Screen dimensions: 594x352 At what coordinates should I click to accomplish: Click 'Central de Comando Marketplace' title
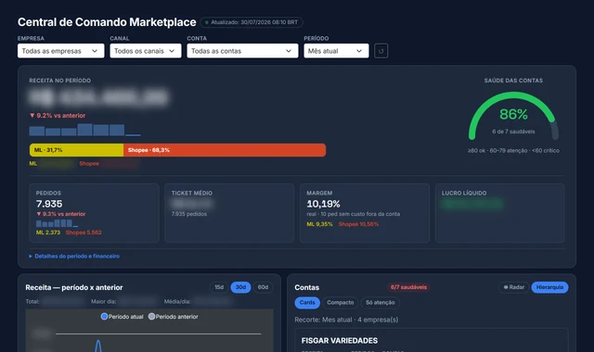click(107, 22)
